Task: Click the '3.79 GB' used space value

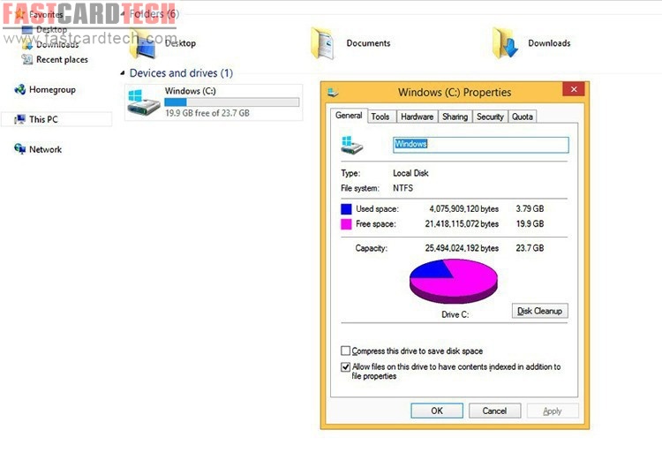Action: (530, 209)
